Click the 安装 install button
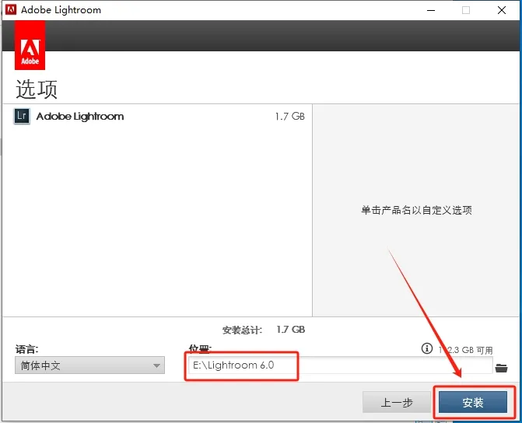The height and width of the screenshot is (423, 522). [473, 402]
